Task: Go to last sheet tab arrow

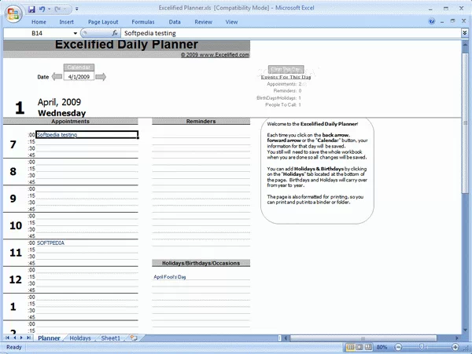Action: coord(28,338)
